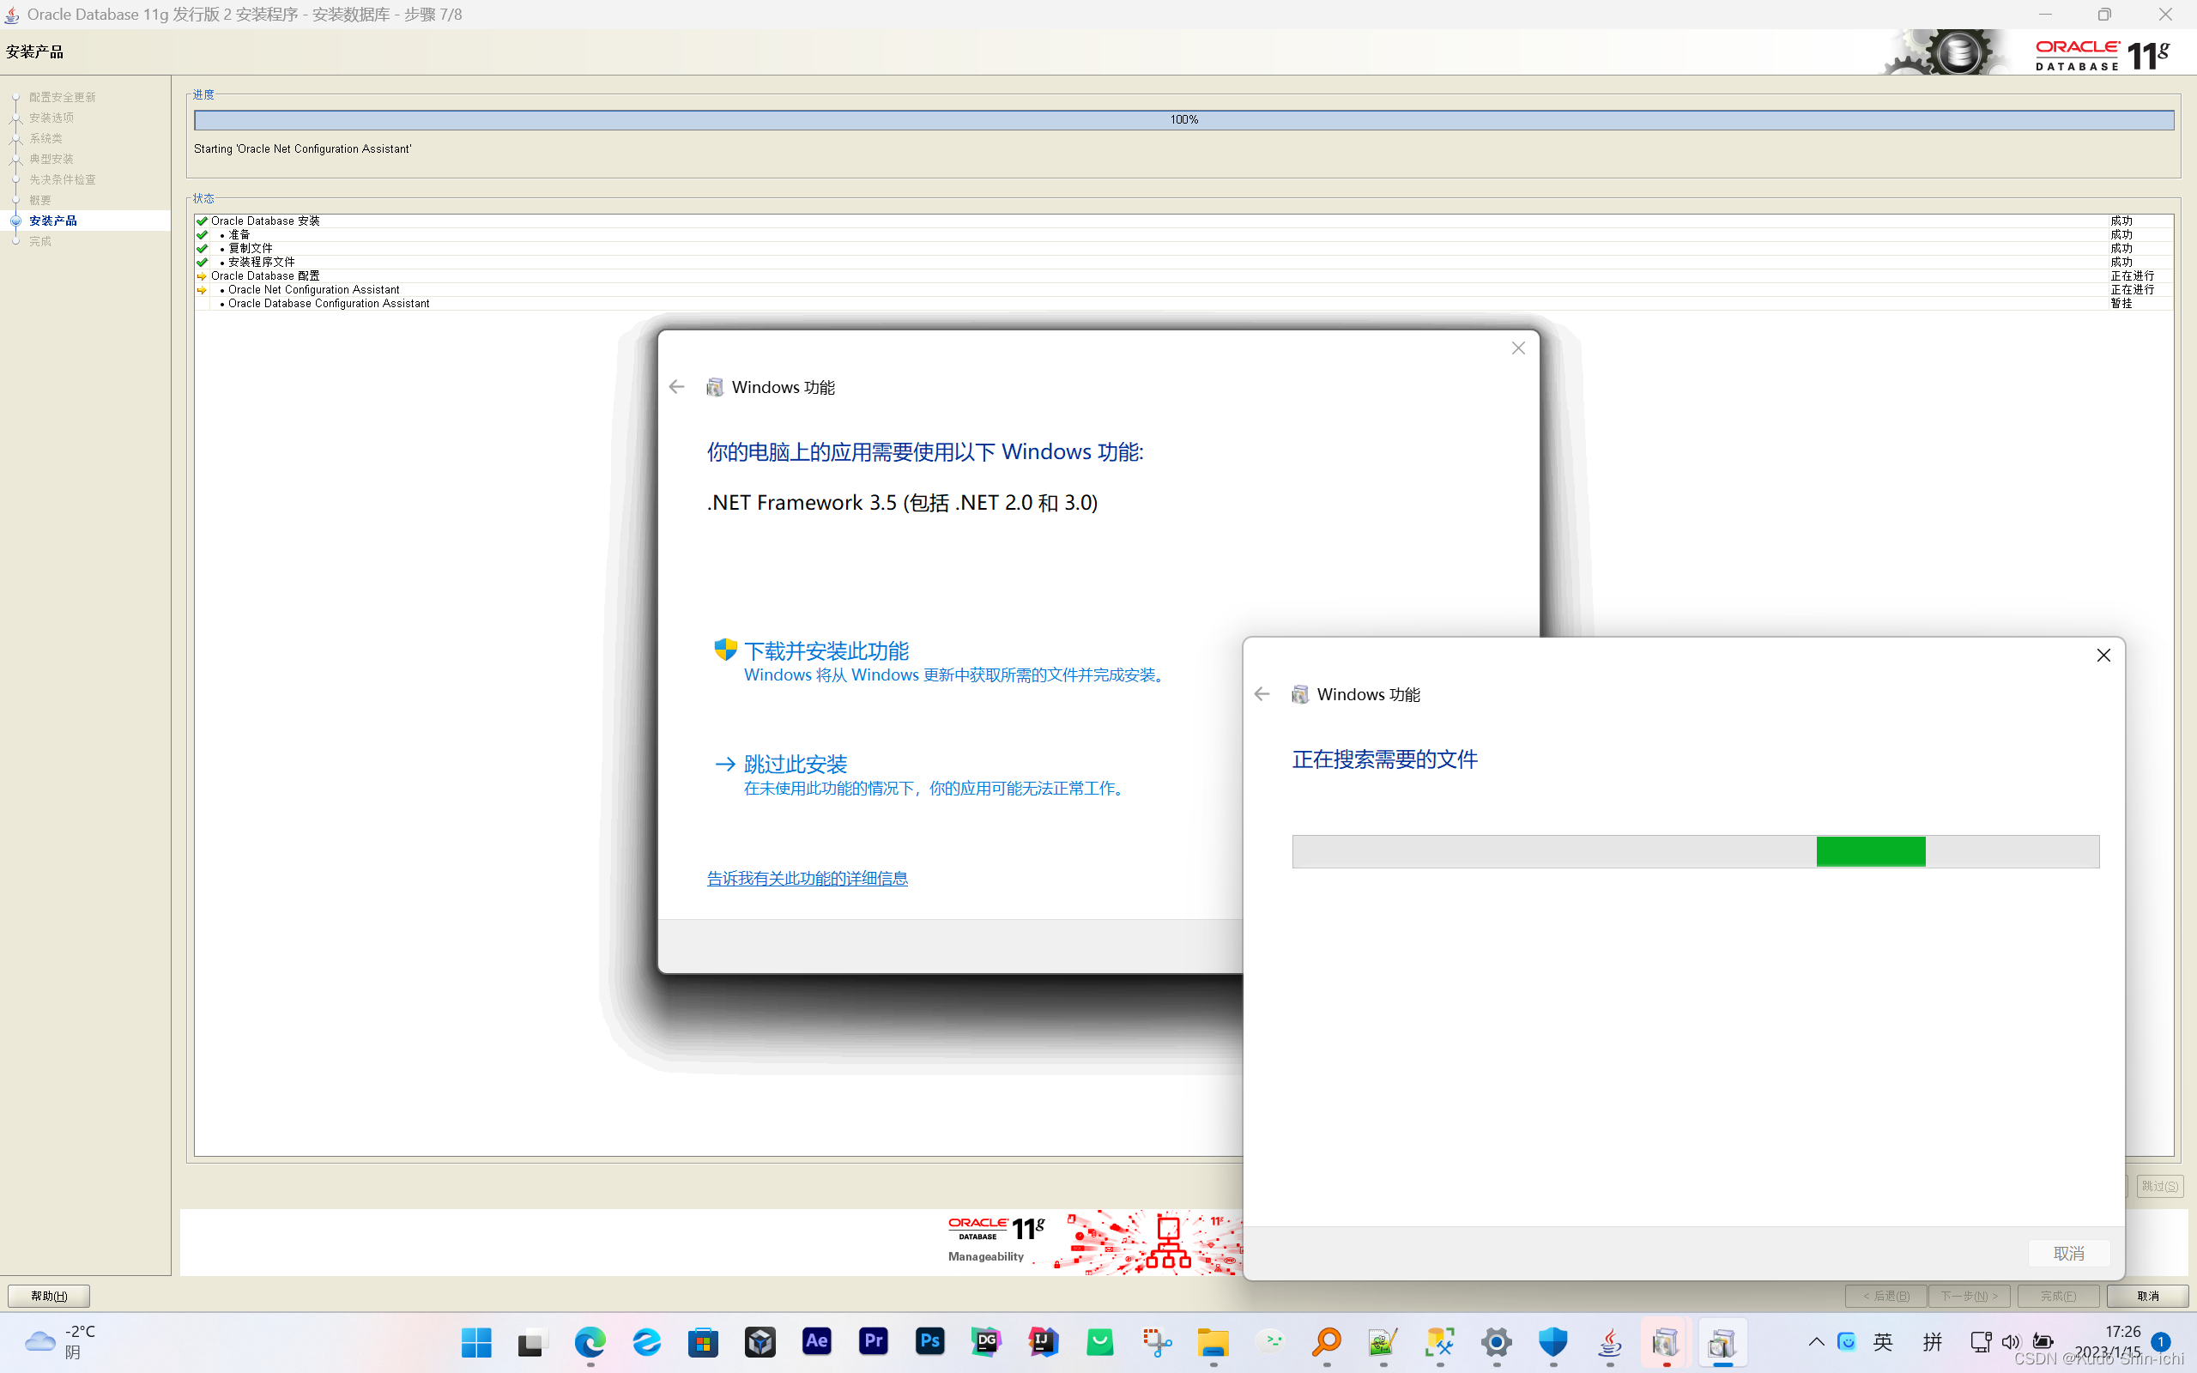Launch Premiere Pro from the taskbar

[874, 1341]
